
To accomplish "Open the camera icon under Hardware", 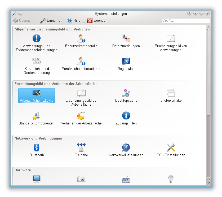I will click(81, 179).
